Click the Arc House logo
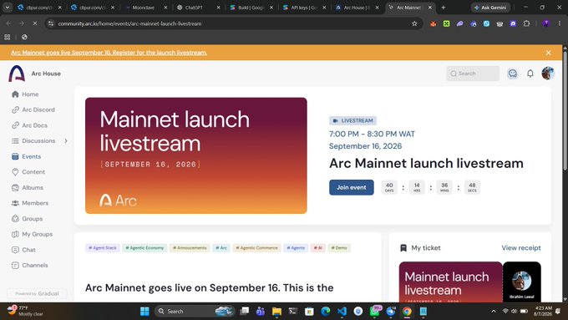The height and width of the screenshot is (320, 568). tap(17, 74)
